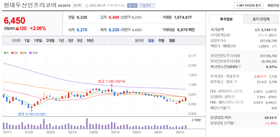
Task: Expand the 시가총액순위 arrow link
Action: click(x=222, y=35)
